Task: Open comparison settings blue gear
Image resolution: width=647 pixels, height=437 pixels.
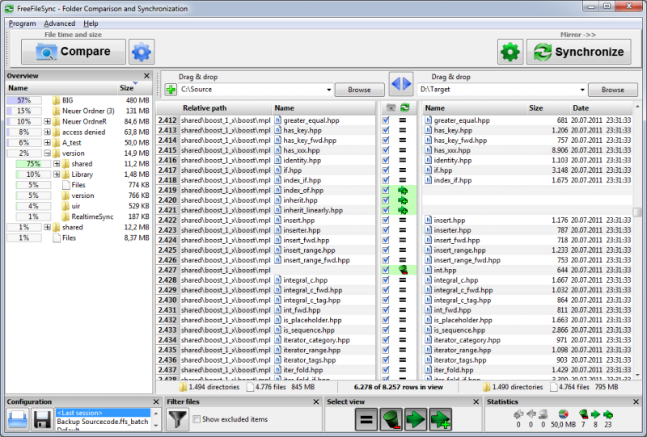Action: (x=142, y=52)
